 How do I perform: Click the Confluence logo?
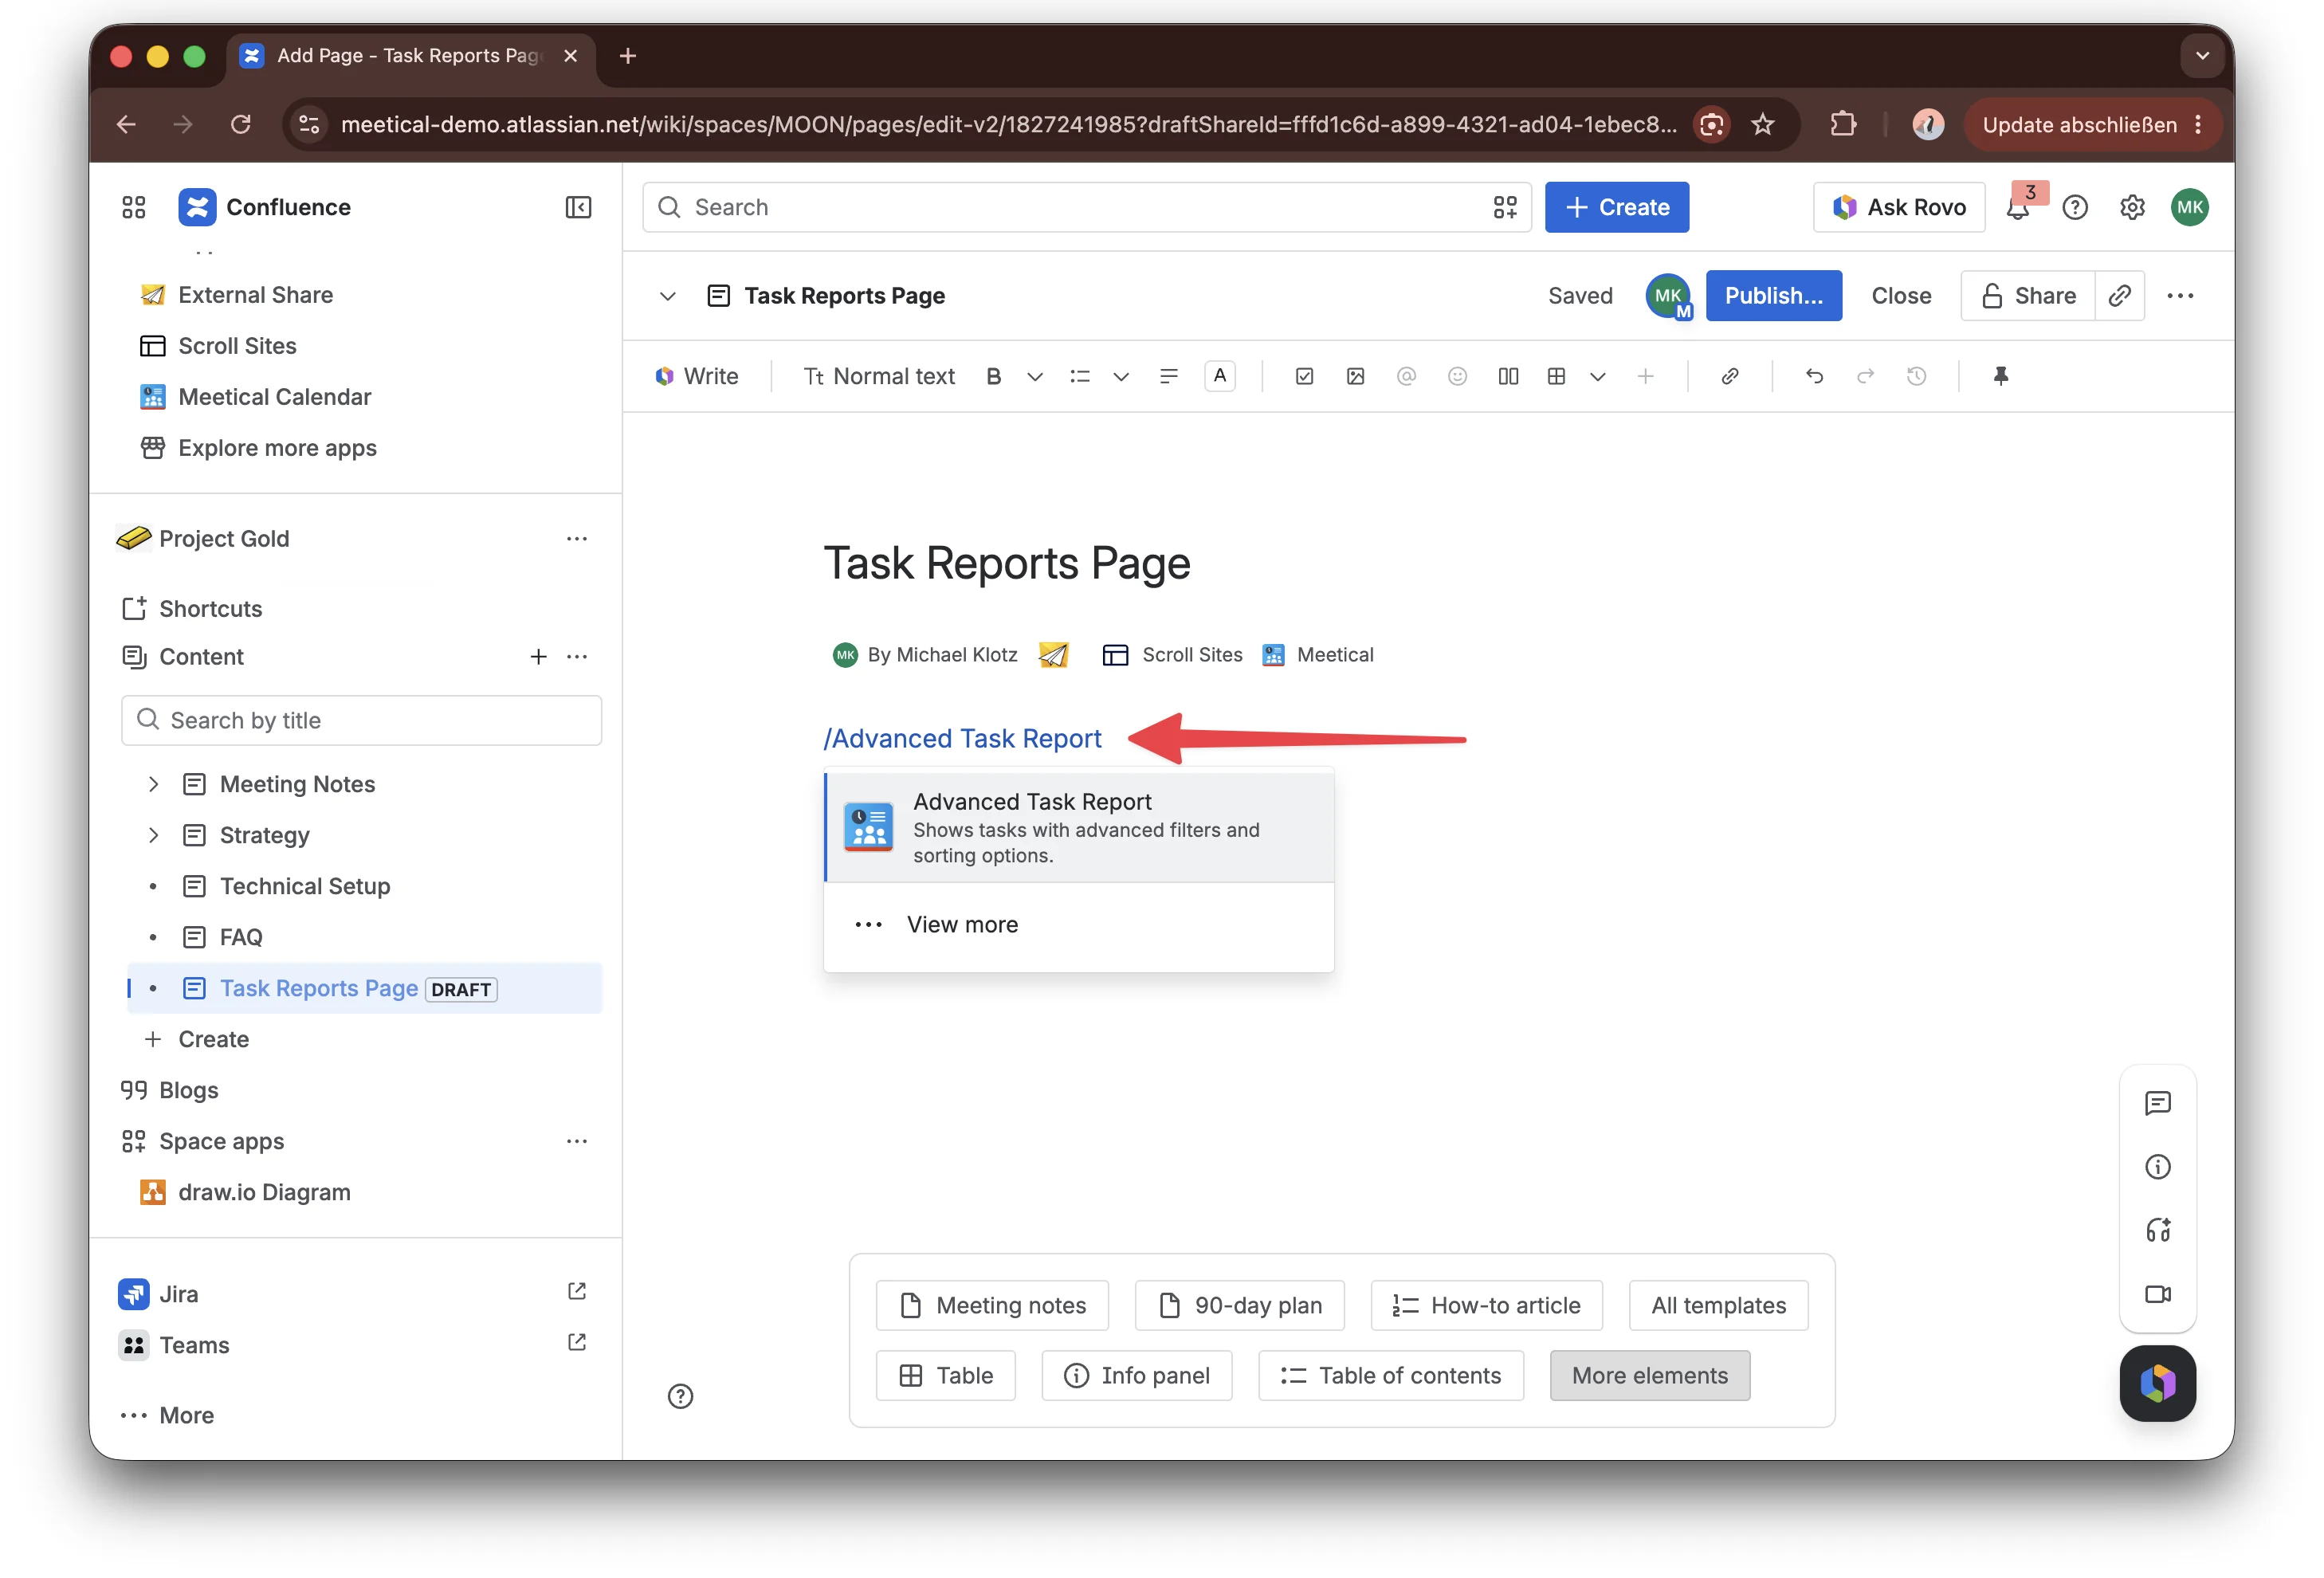click(197, 207)
